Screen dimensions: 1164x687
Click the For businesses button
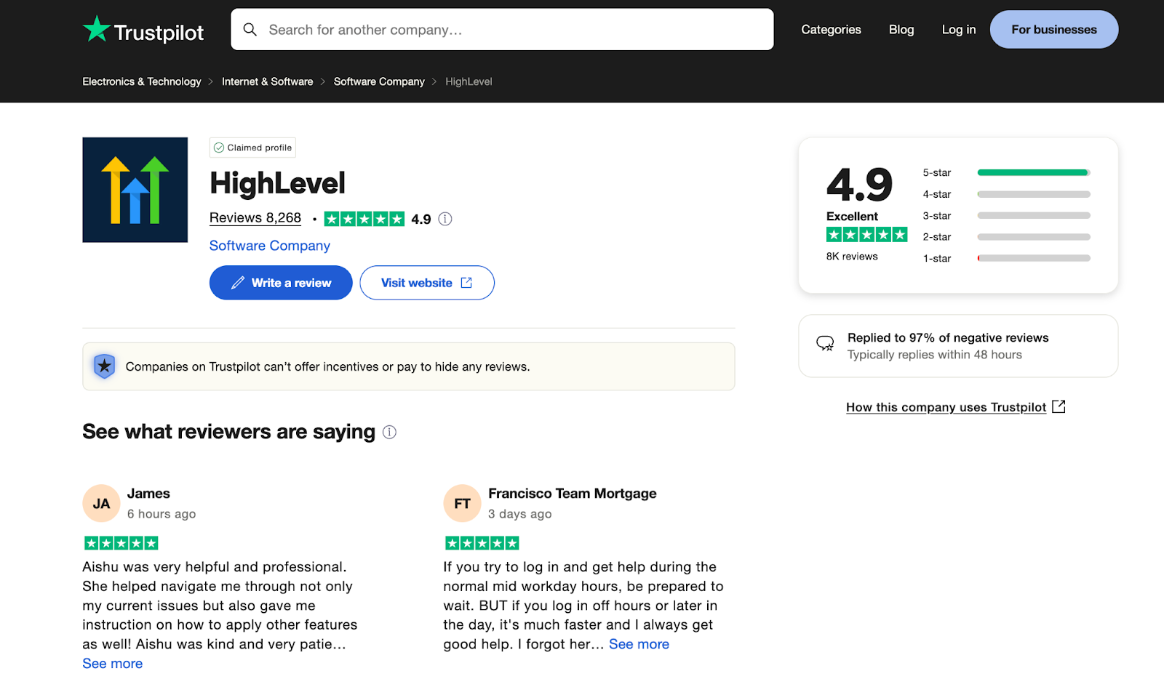tap(1054, 30)
